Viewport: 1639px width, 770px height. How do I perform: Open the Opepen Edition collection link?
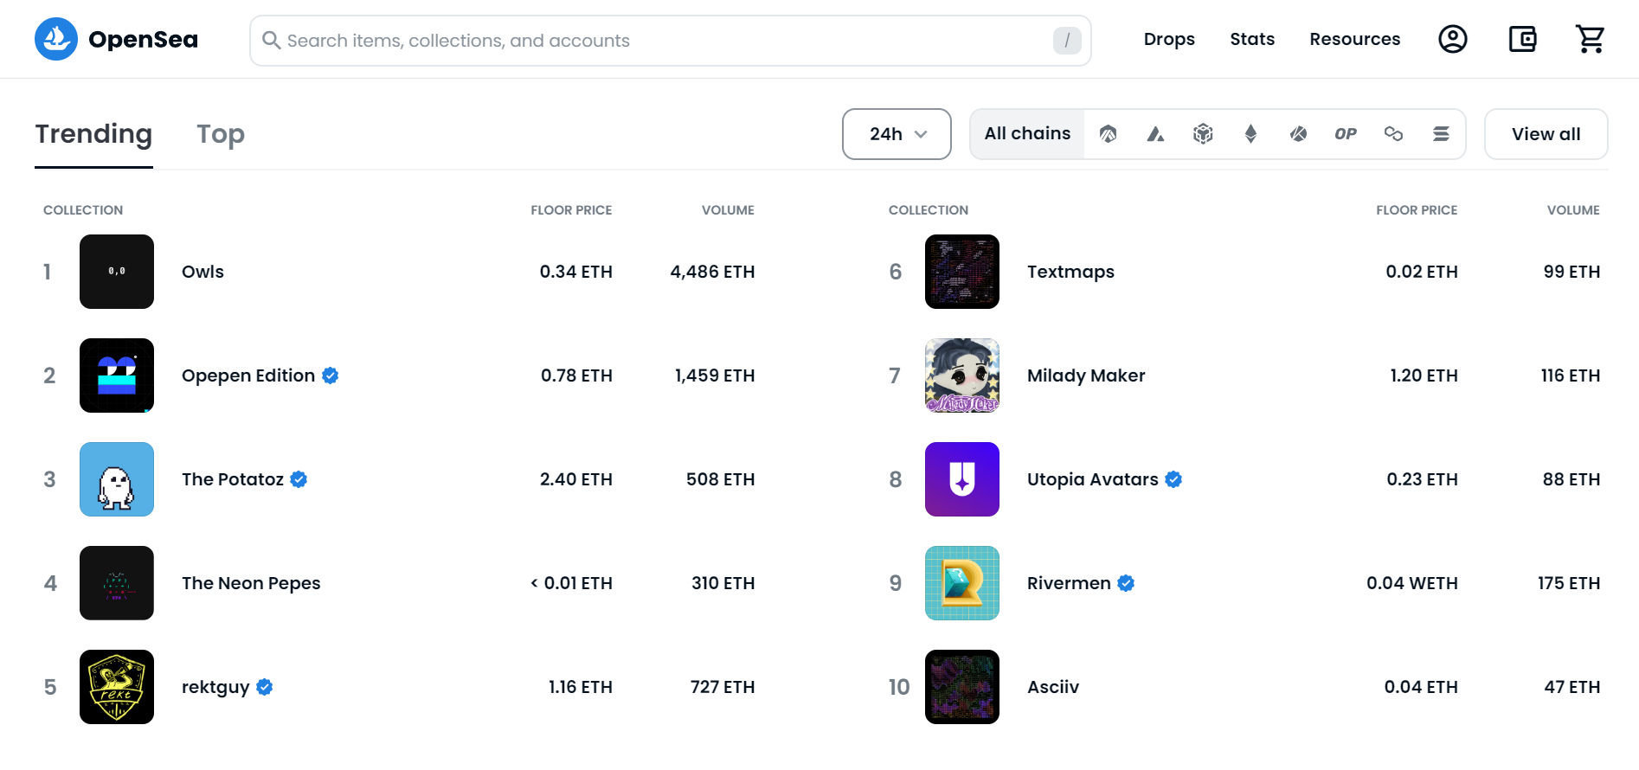(248, 375)
